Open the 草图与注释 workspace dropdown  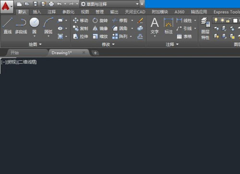coord(109,4)
